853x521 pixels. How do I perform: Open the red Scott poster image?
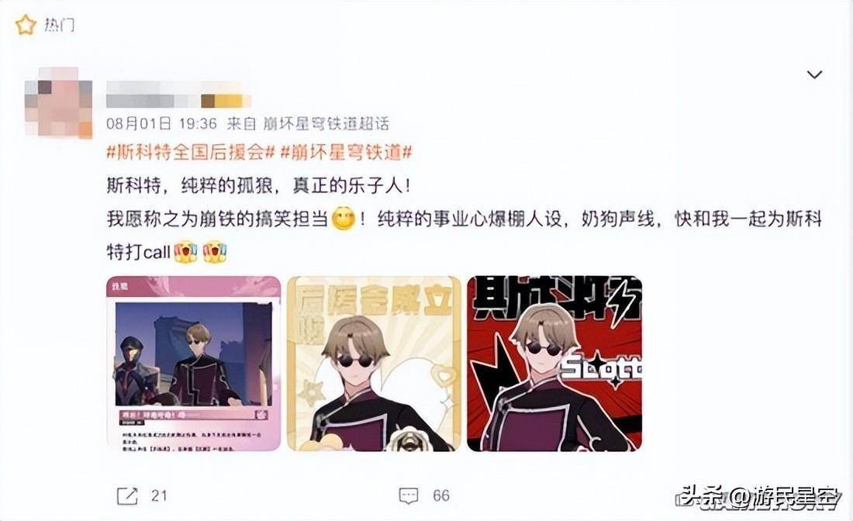coord(554,364)
